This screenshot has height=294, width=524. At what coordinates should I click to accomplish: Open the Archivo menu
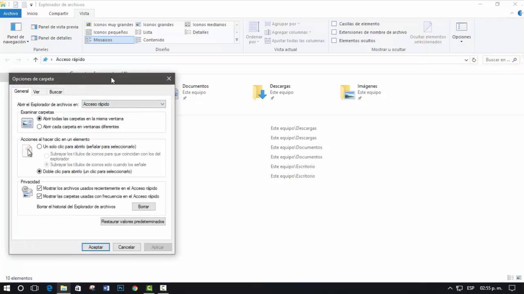tap(11, 13)
